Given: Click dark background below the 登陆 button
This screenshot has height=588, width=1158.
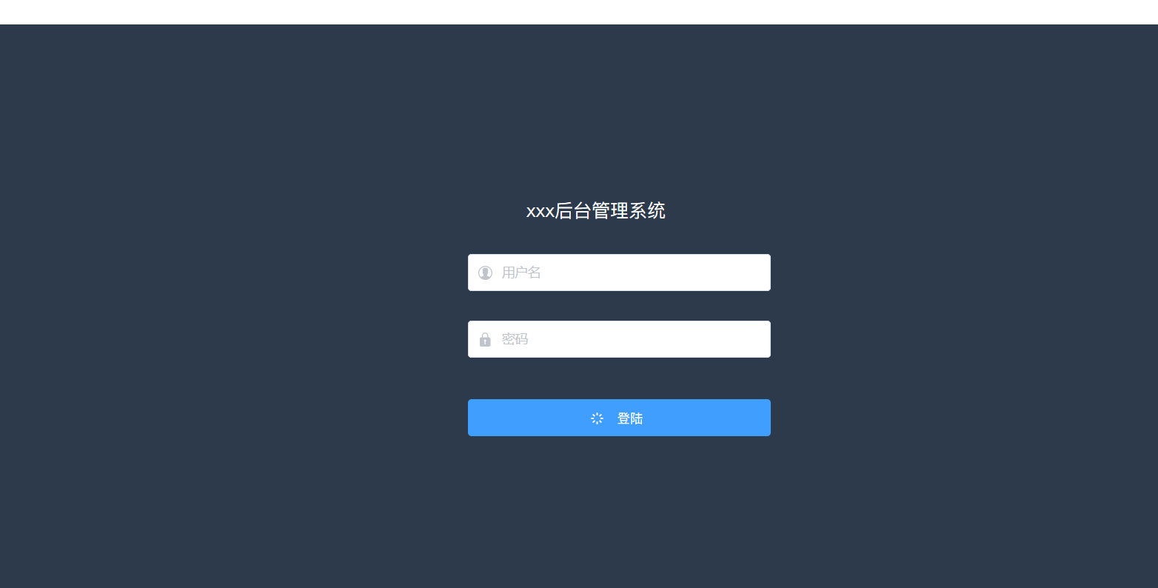Looking at the screenshot, I should point(619,511).
